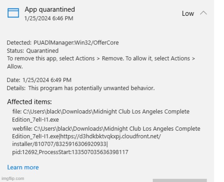This screenshot has width=224, height=182.
Task: Click the Status: Quarantined line
Action: (33, 51)
